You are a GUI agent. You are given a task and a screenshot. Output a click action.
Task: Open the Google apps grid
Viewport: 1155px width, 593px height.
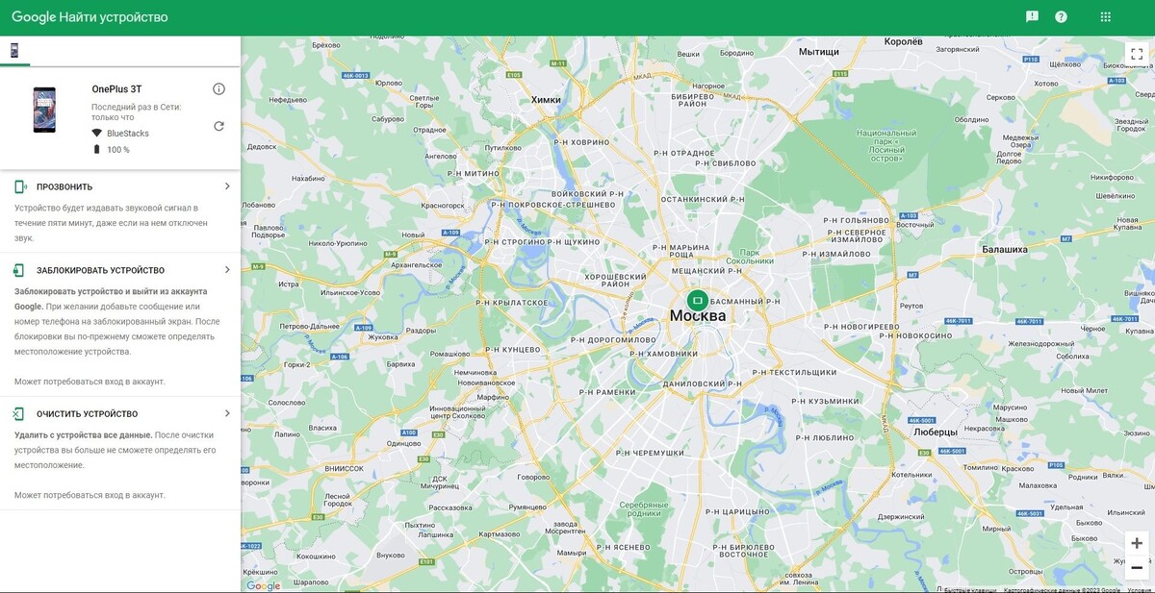pyautogui.click(x=1105, y=16)
